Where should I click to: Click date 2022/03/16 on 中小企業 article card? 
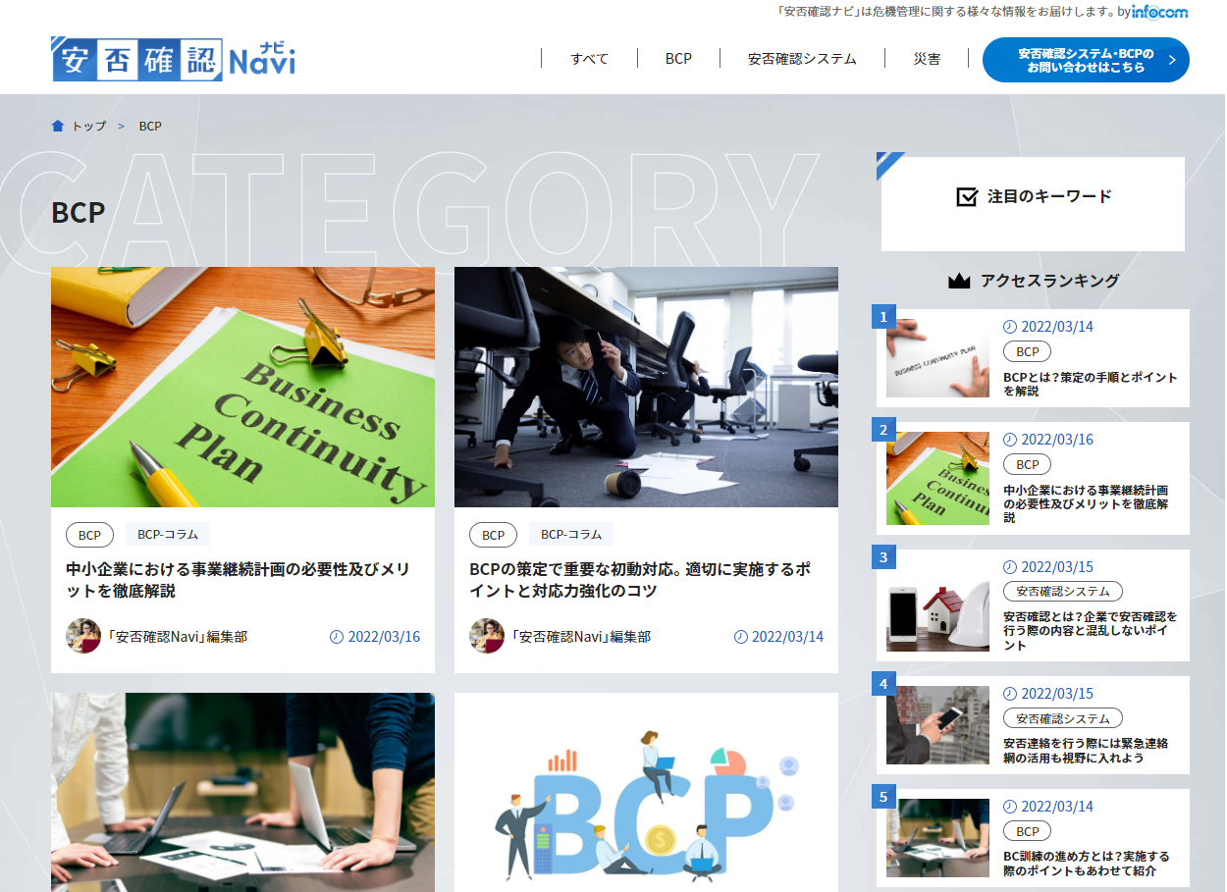pyautogui.click(x=384, y=637)
